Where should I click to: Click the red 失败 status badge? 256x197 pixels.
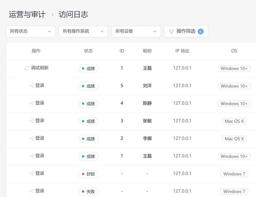(88, 191)
